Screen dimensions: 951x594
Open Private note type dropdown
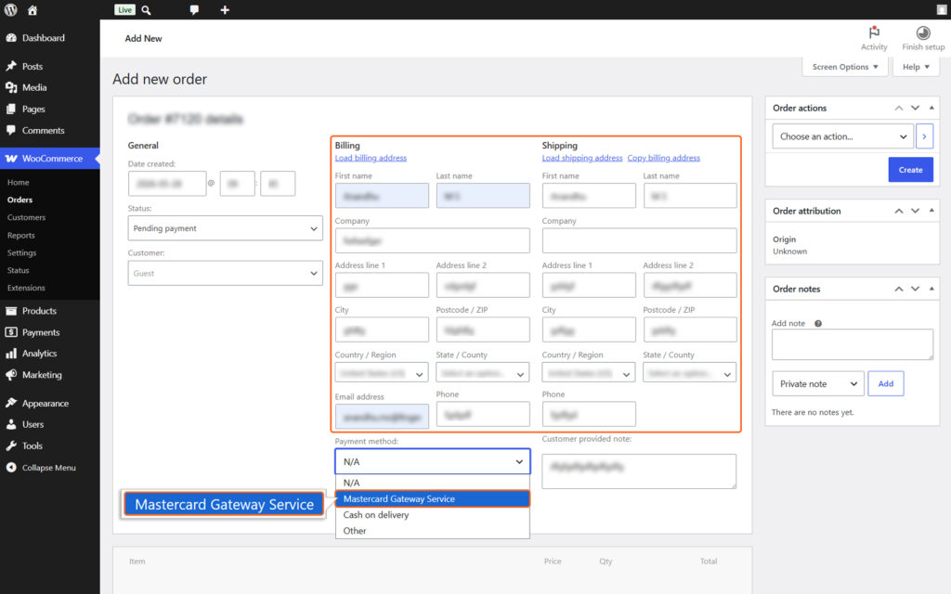pos(817,383)
